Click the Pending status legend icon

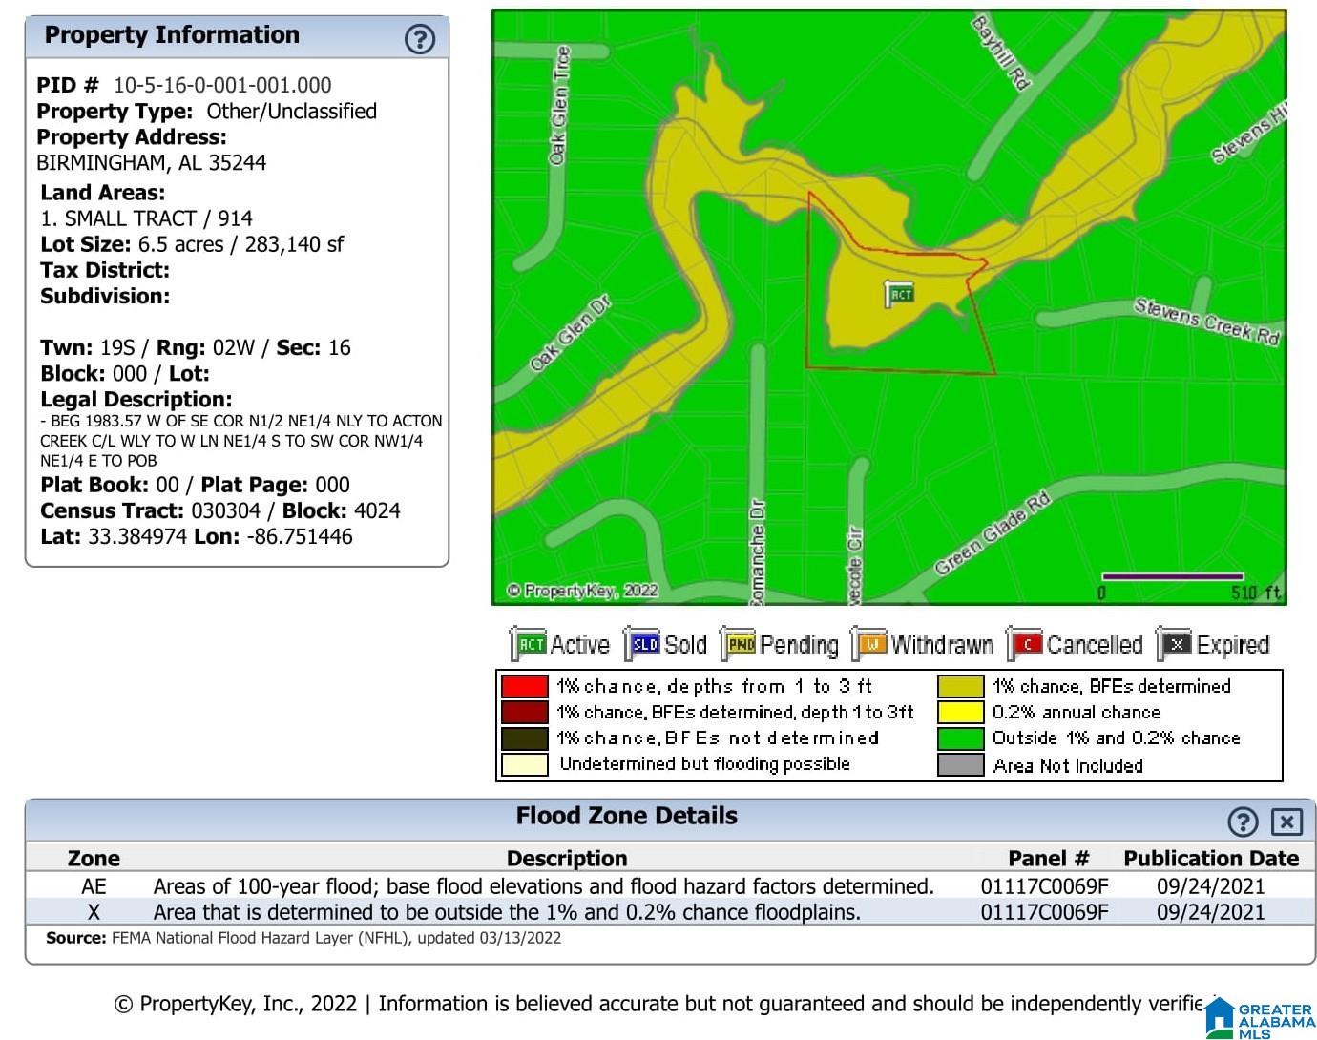pyautogui.click(x=739, y=644)
